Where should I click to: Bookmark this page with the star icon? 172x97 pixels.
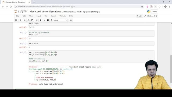pyautogui.click(x=142, y=6)
